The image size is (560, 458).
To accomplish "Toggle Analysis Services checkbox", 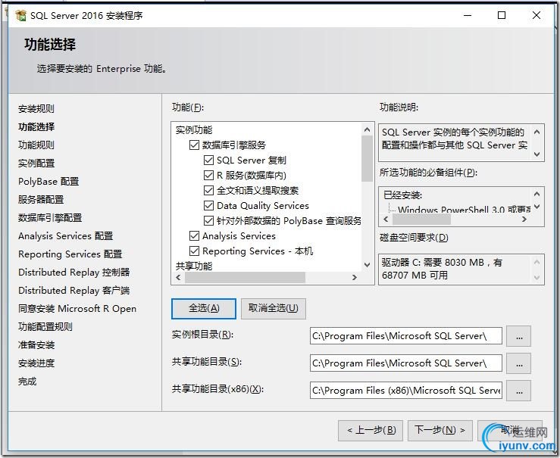I will (x=194, y=235).
